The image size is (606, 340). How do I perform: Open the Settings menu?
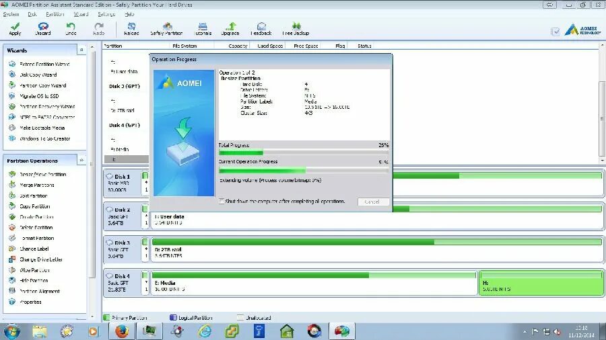106,14
